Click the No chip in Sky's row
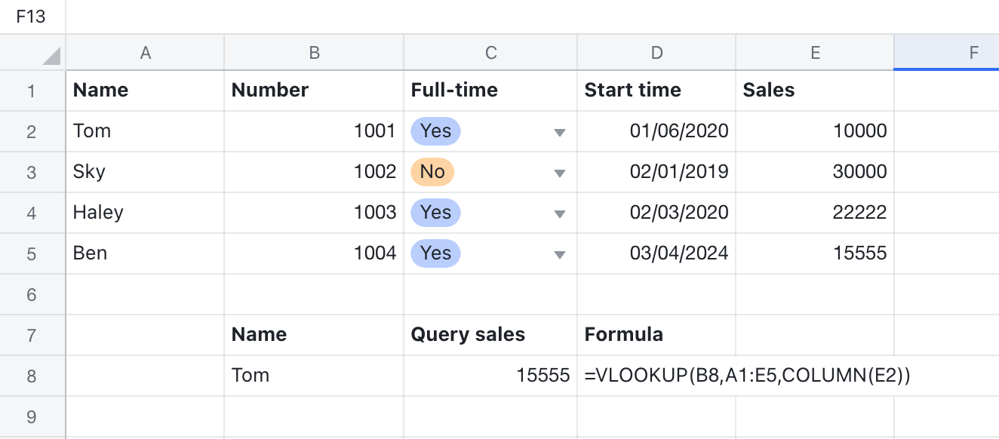 [432, 171]
